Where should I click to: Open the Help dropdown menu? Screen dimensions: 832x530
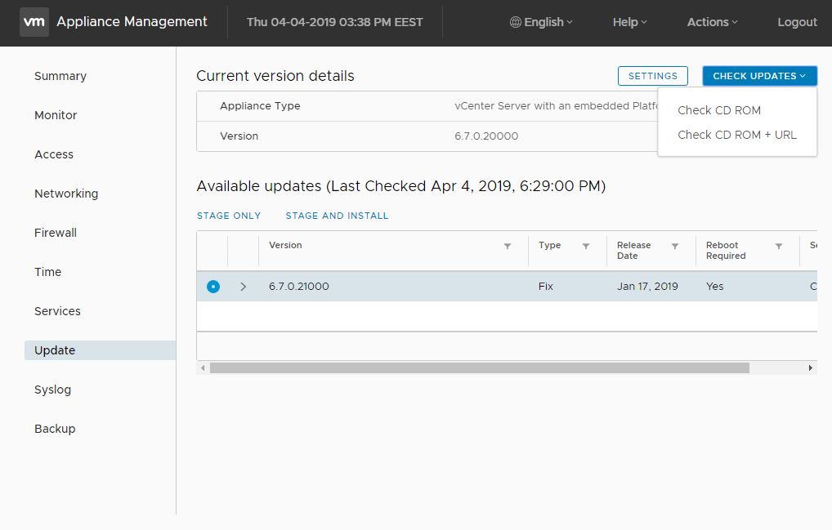[630, 22]
